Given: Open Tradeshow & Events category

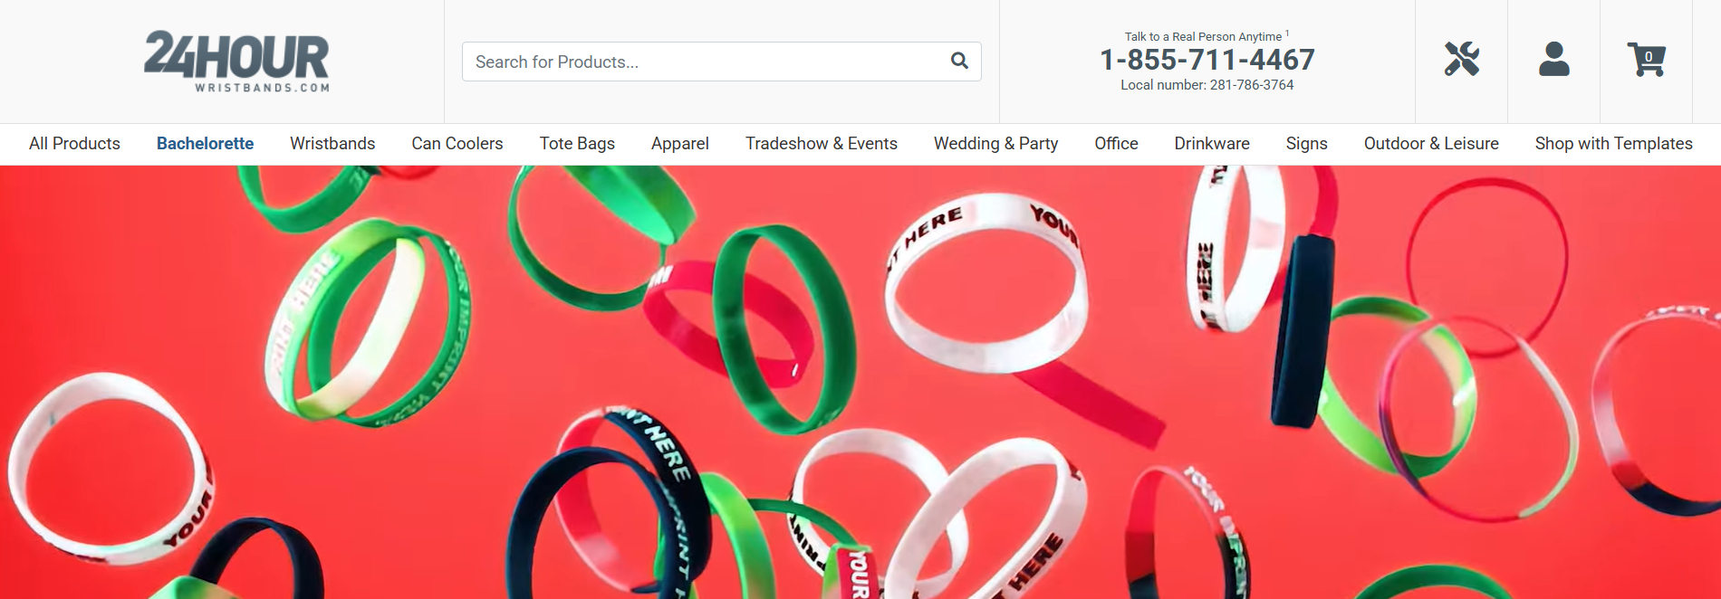Looking at the screenshot, I should tap(822, 144).
